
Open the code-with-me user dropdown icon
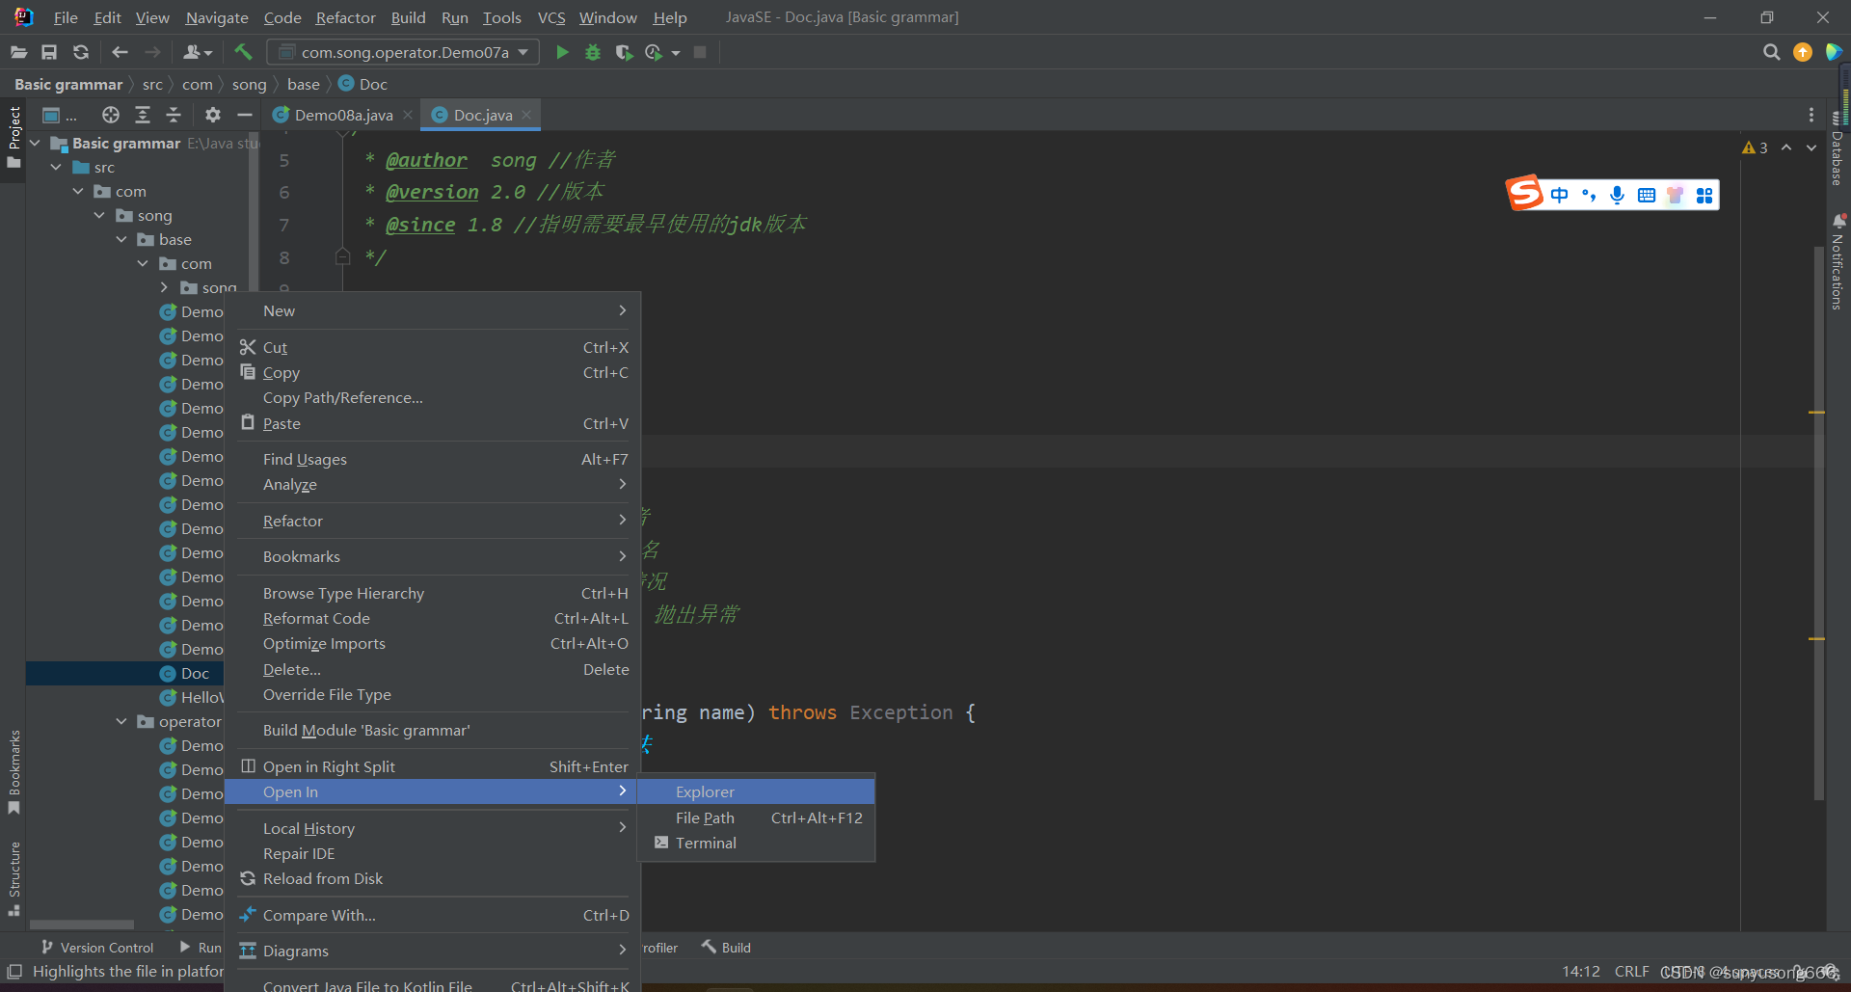pos(197,52)
